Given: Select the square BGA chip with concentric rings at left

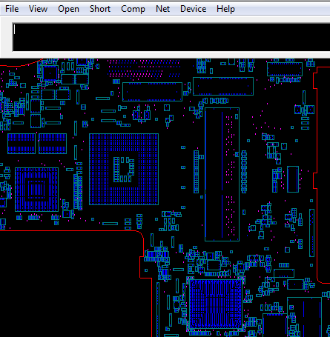Looking at the screenshot, I should click(x=36, y=190).
